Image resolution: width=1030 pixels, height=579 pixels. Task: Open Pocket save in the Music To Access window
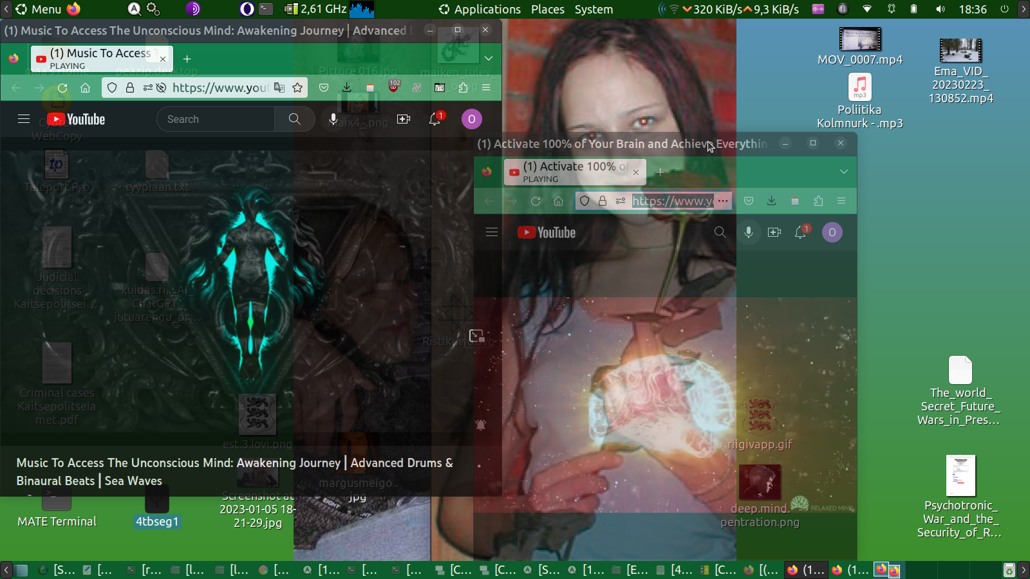[324, 87]
